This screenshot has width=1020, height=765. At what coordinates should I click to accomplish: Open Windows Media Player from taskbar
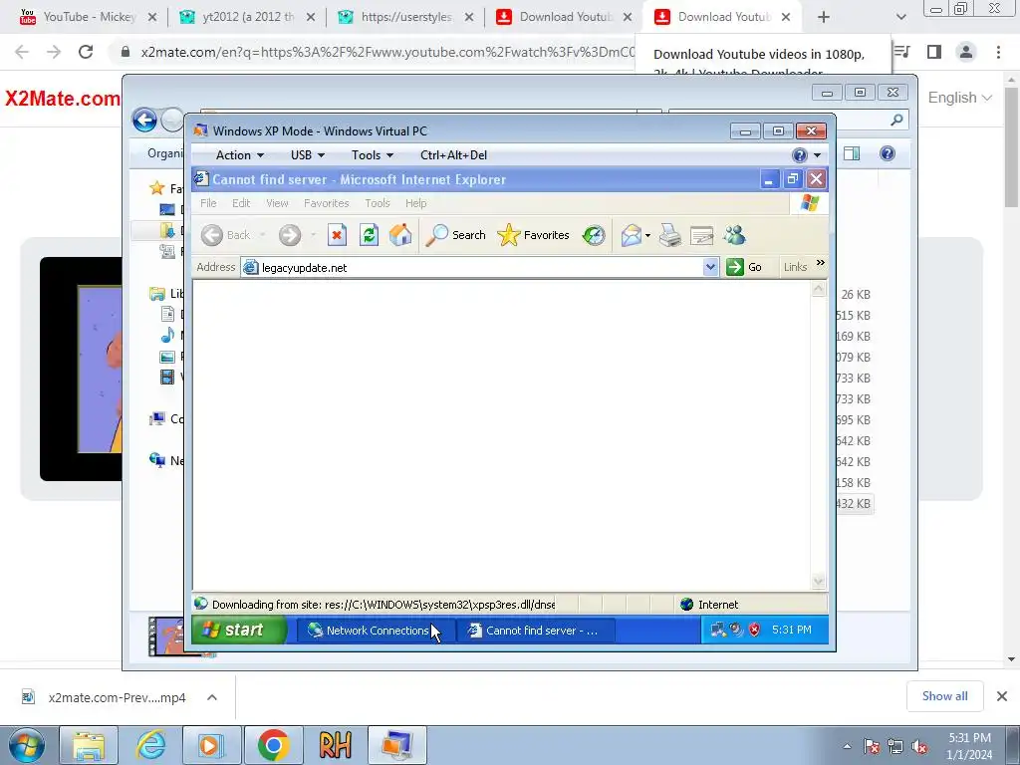(x=211, y=745)
